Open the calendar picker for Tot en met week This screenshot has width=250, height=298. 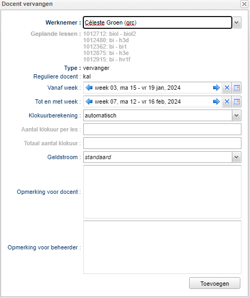coord(237,101)
